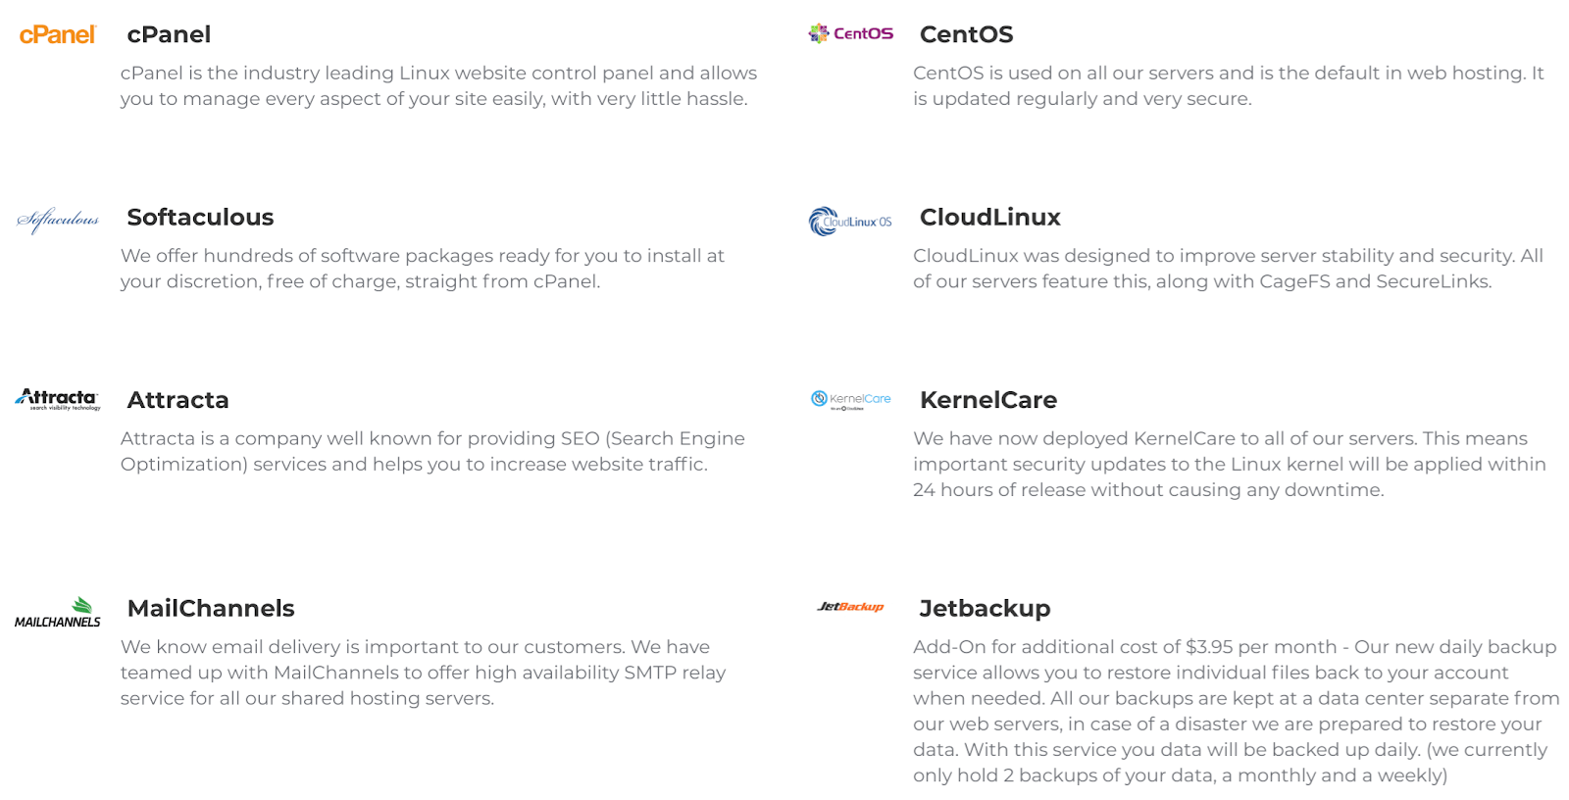1569x800 pixels.
Task: Open the MailChannels heading
Action: (211, 608)
